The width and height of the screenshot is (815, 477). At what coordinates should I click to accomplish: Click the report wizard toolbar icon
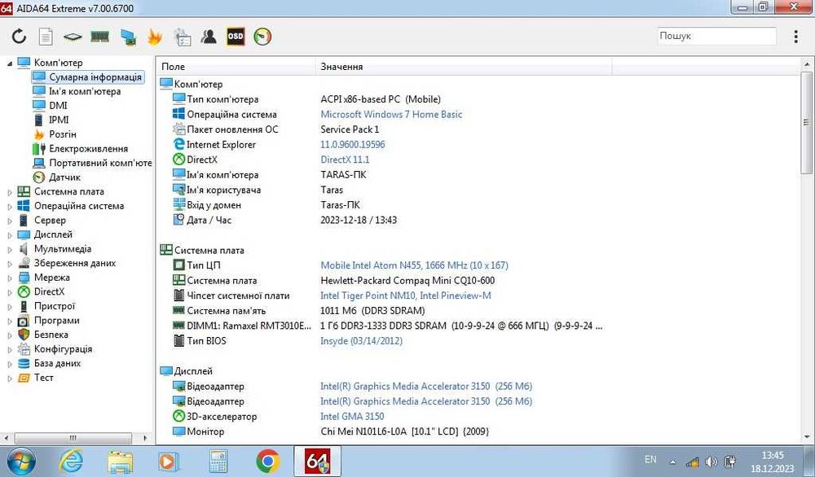pos(182,37)
